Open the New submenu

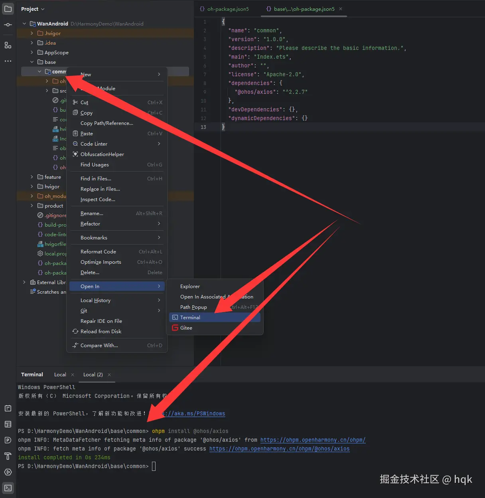pyautogui.click(x=117, y=75)
